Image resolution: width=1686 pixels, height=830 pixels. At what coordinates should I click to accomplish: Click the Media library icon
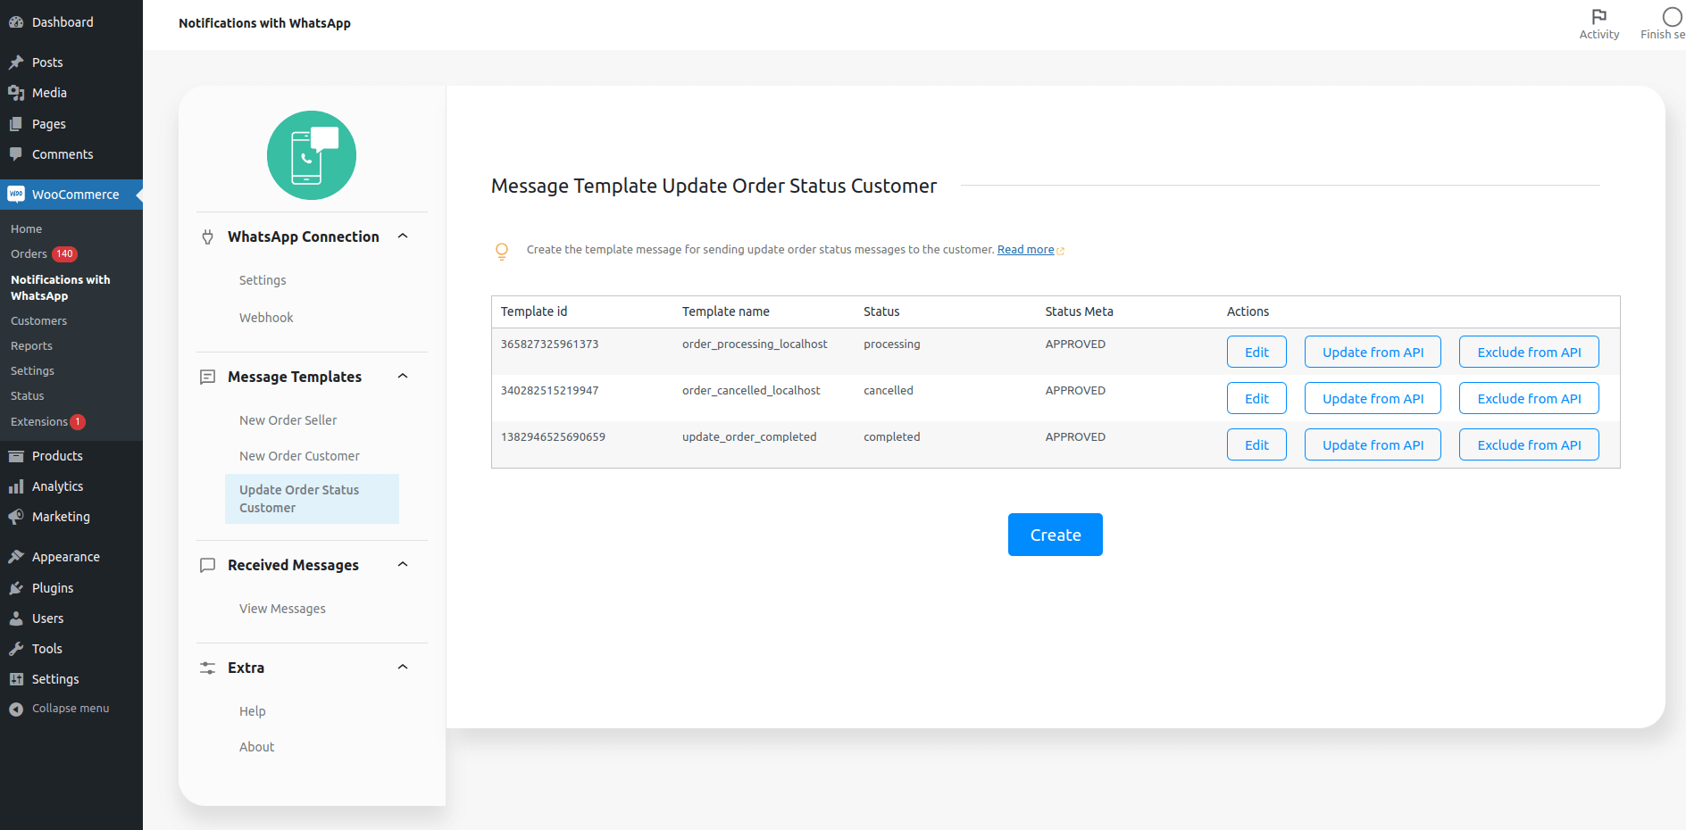coord(16,93)
